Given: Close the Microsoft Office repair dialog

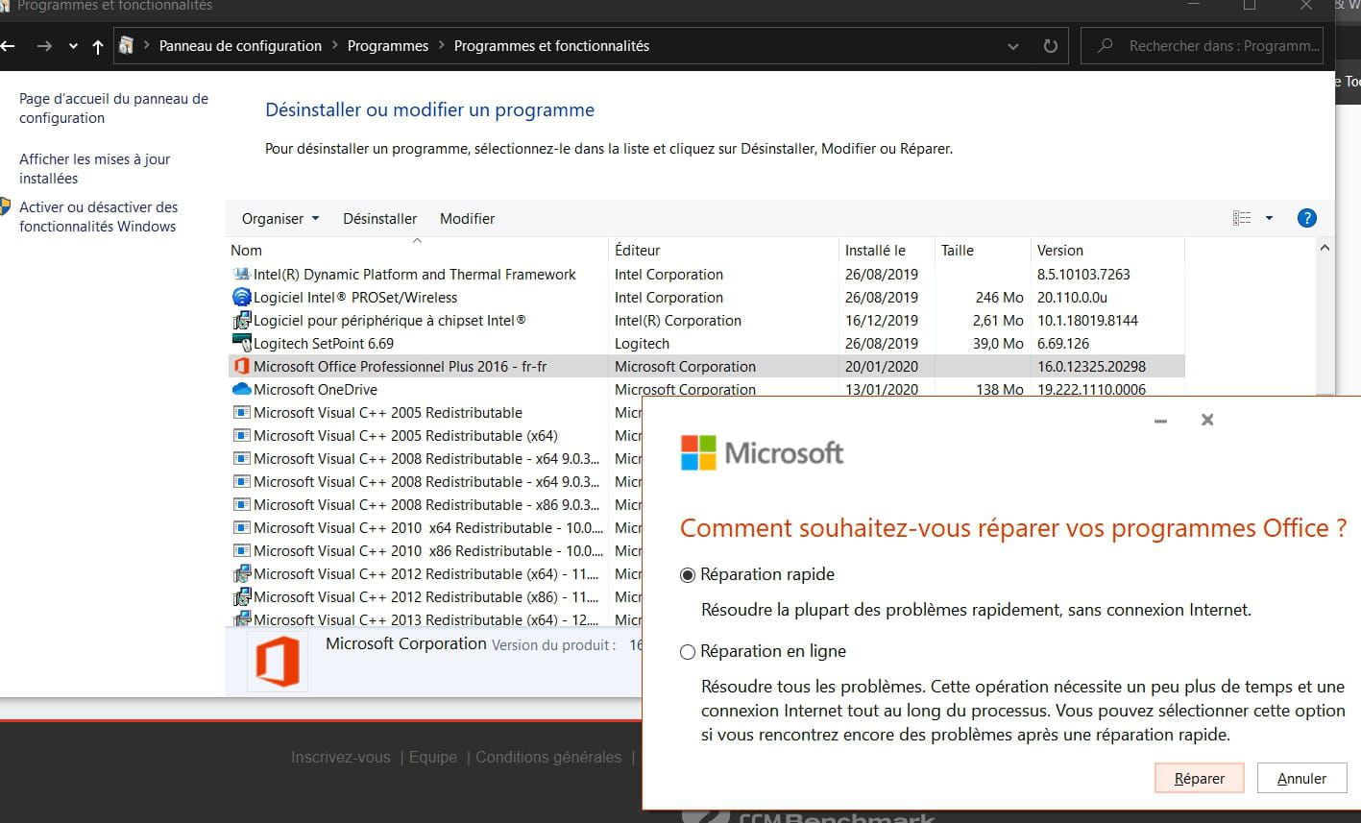Looking at the screenshot, I should [1207, 420].
